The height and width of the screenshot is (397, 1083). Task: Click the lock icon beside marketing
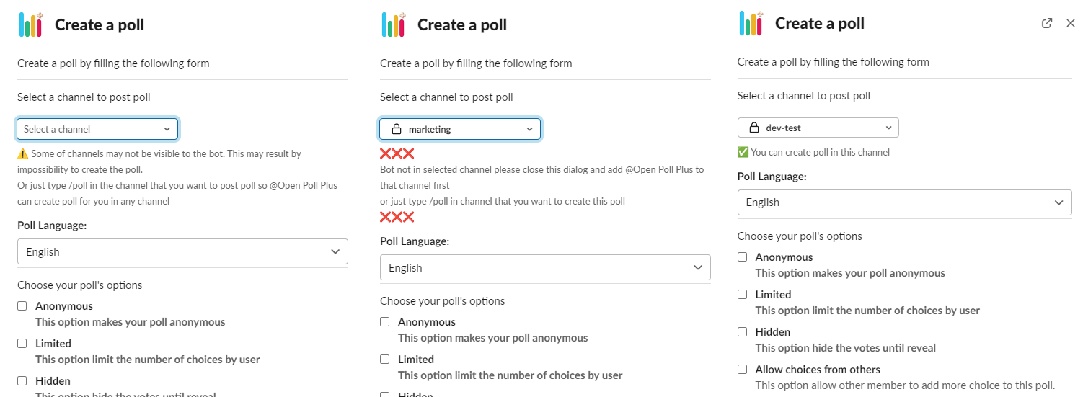(x=396, y=130)
